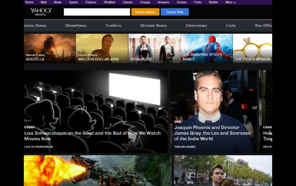The image size is (296, 186).
Task: Go to Finance in the top bar
Action: pyautogui.click(x=91, y=2)
